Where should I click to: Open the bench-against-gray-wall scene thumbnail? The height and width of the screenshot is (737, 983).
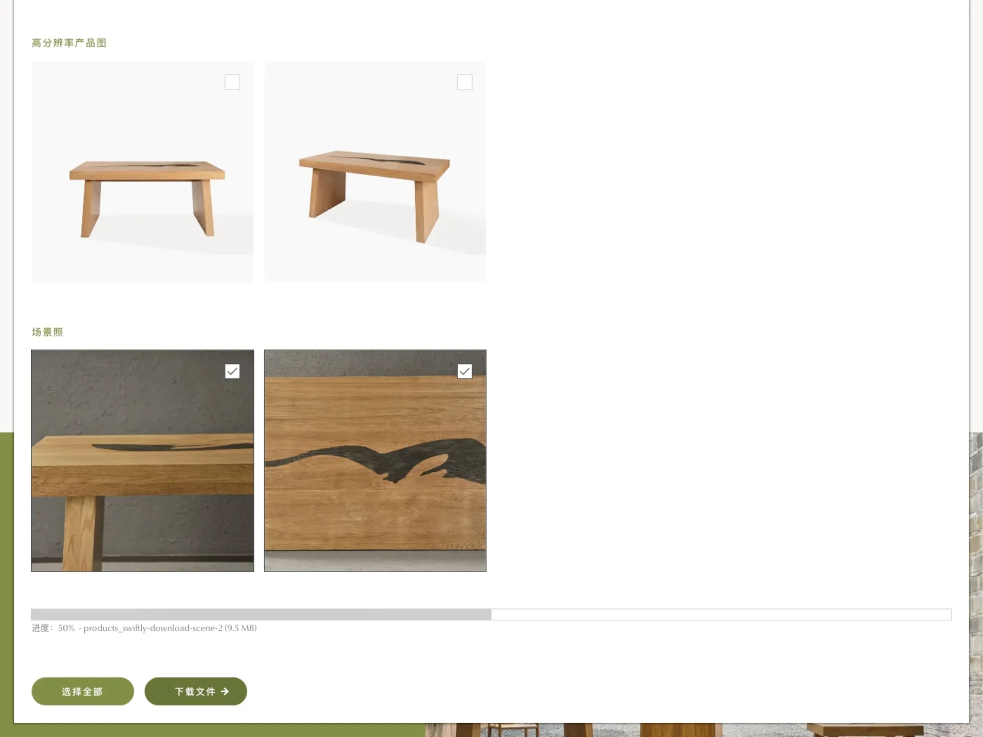142,461
